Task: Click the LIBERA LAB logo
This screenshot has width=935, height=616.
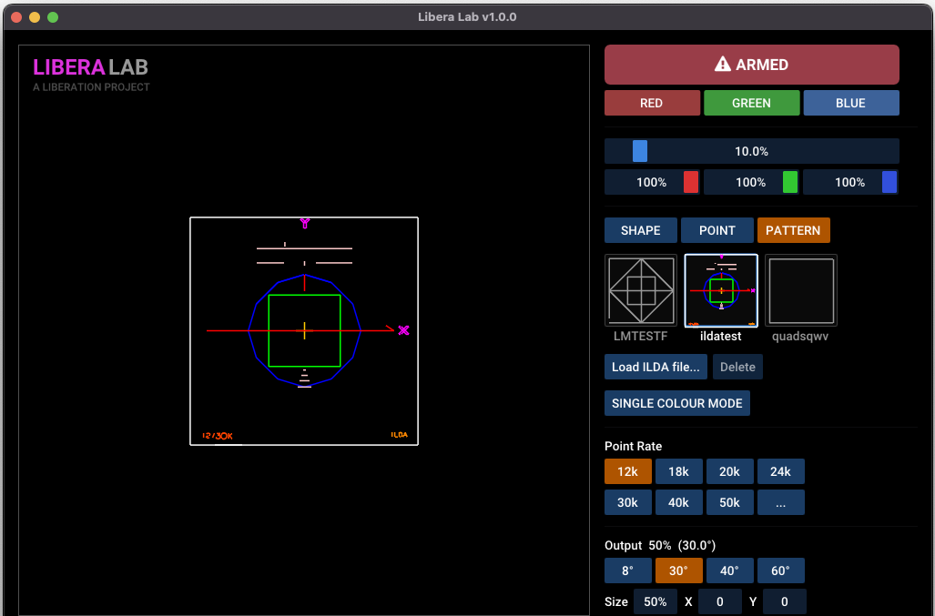Action: tap(91, 67)
